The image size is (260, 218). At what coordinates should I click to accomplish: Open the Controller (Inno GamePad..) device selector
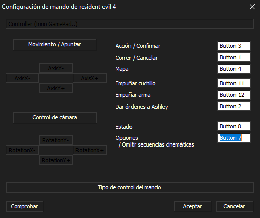130,24
